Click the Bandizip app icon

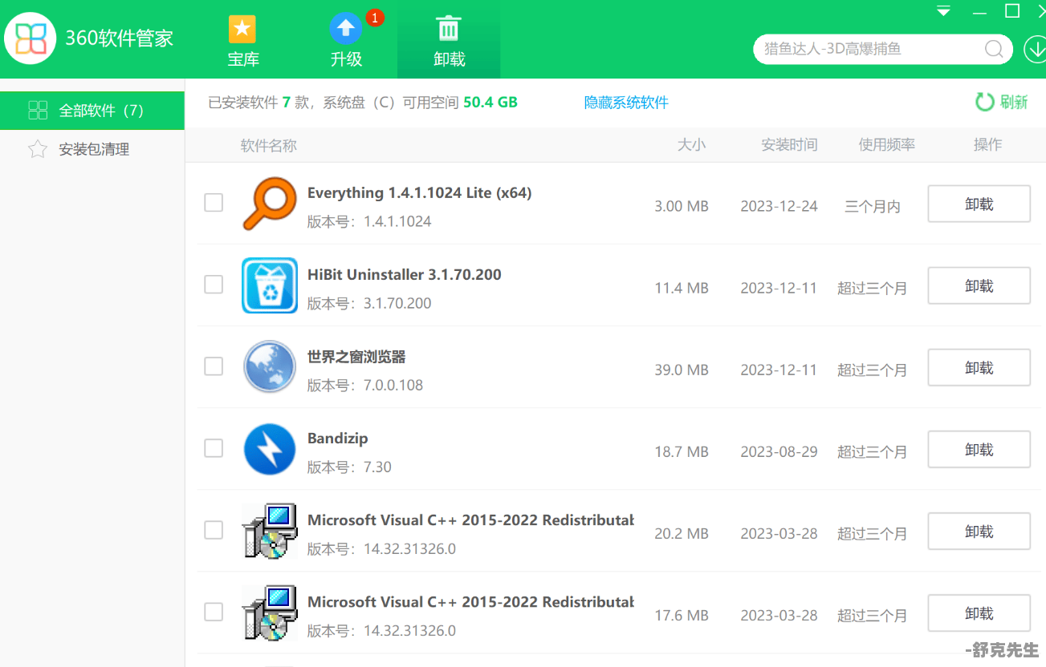pyautogui.click(x=270, y=449)
